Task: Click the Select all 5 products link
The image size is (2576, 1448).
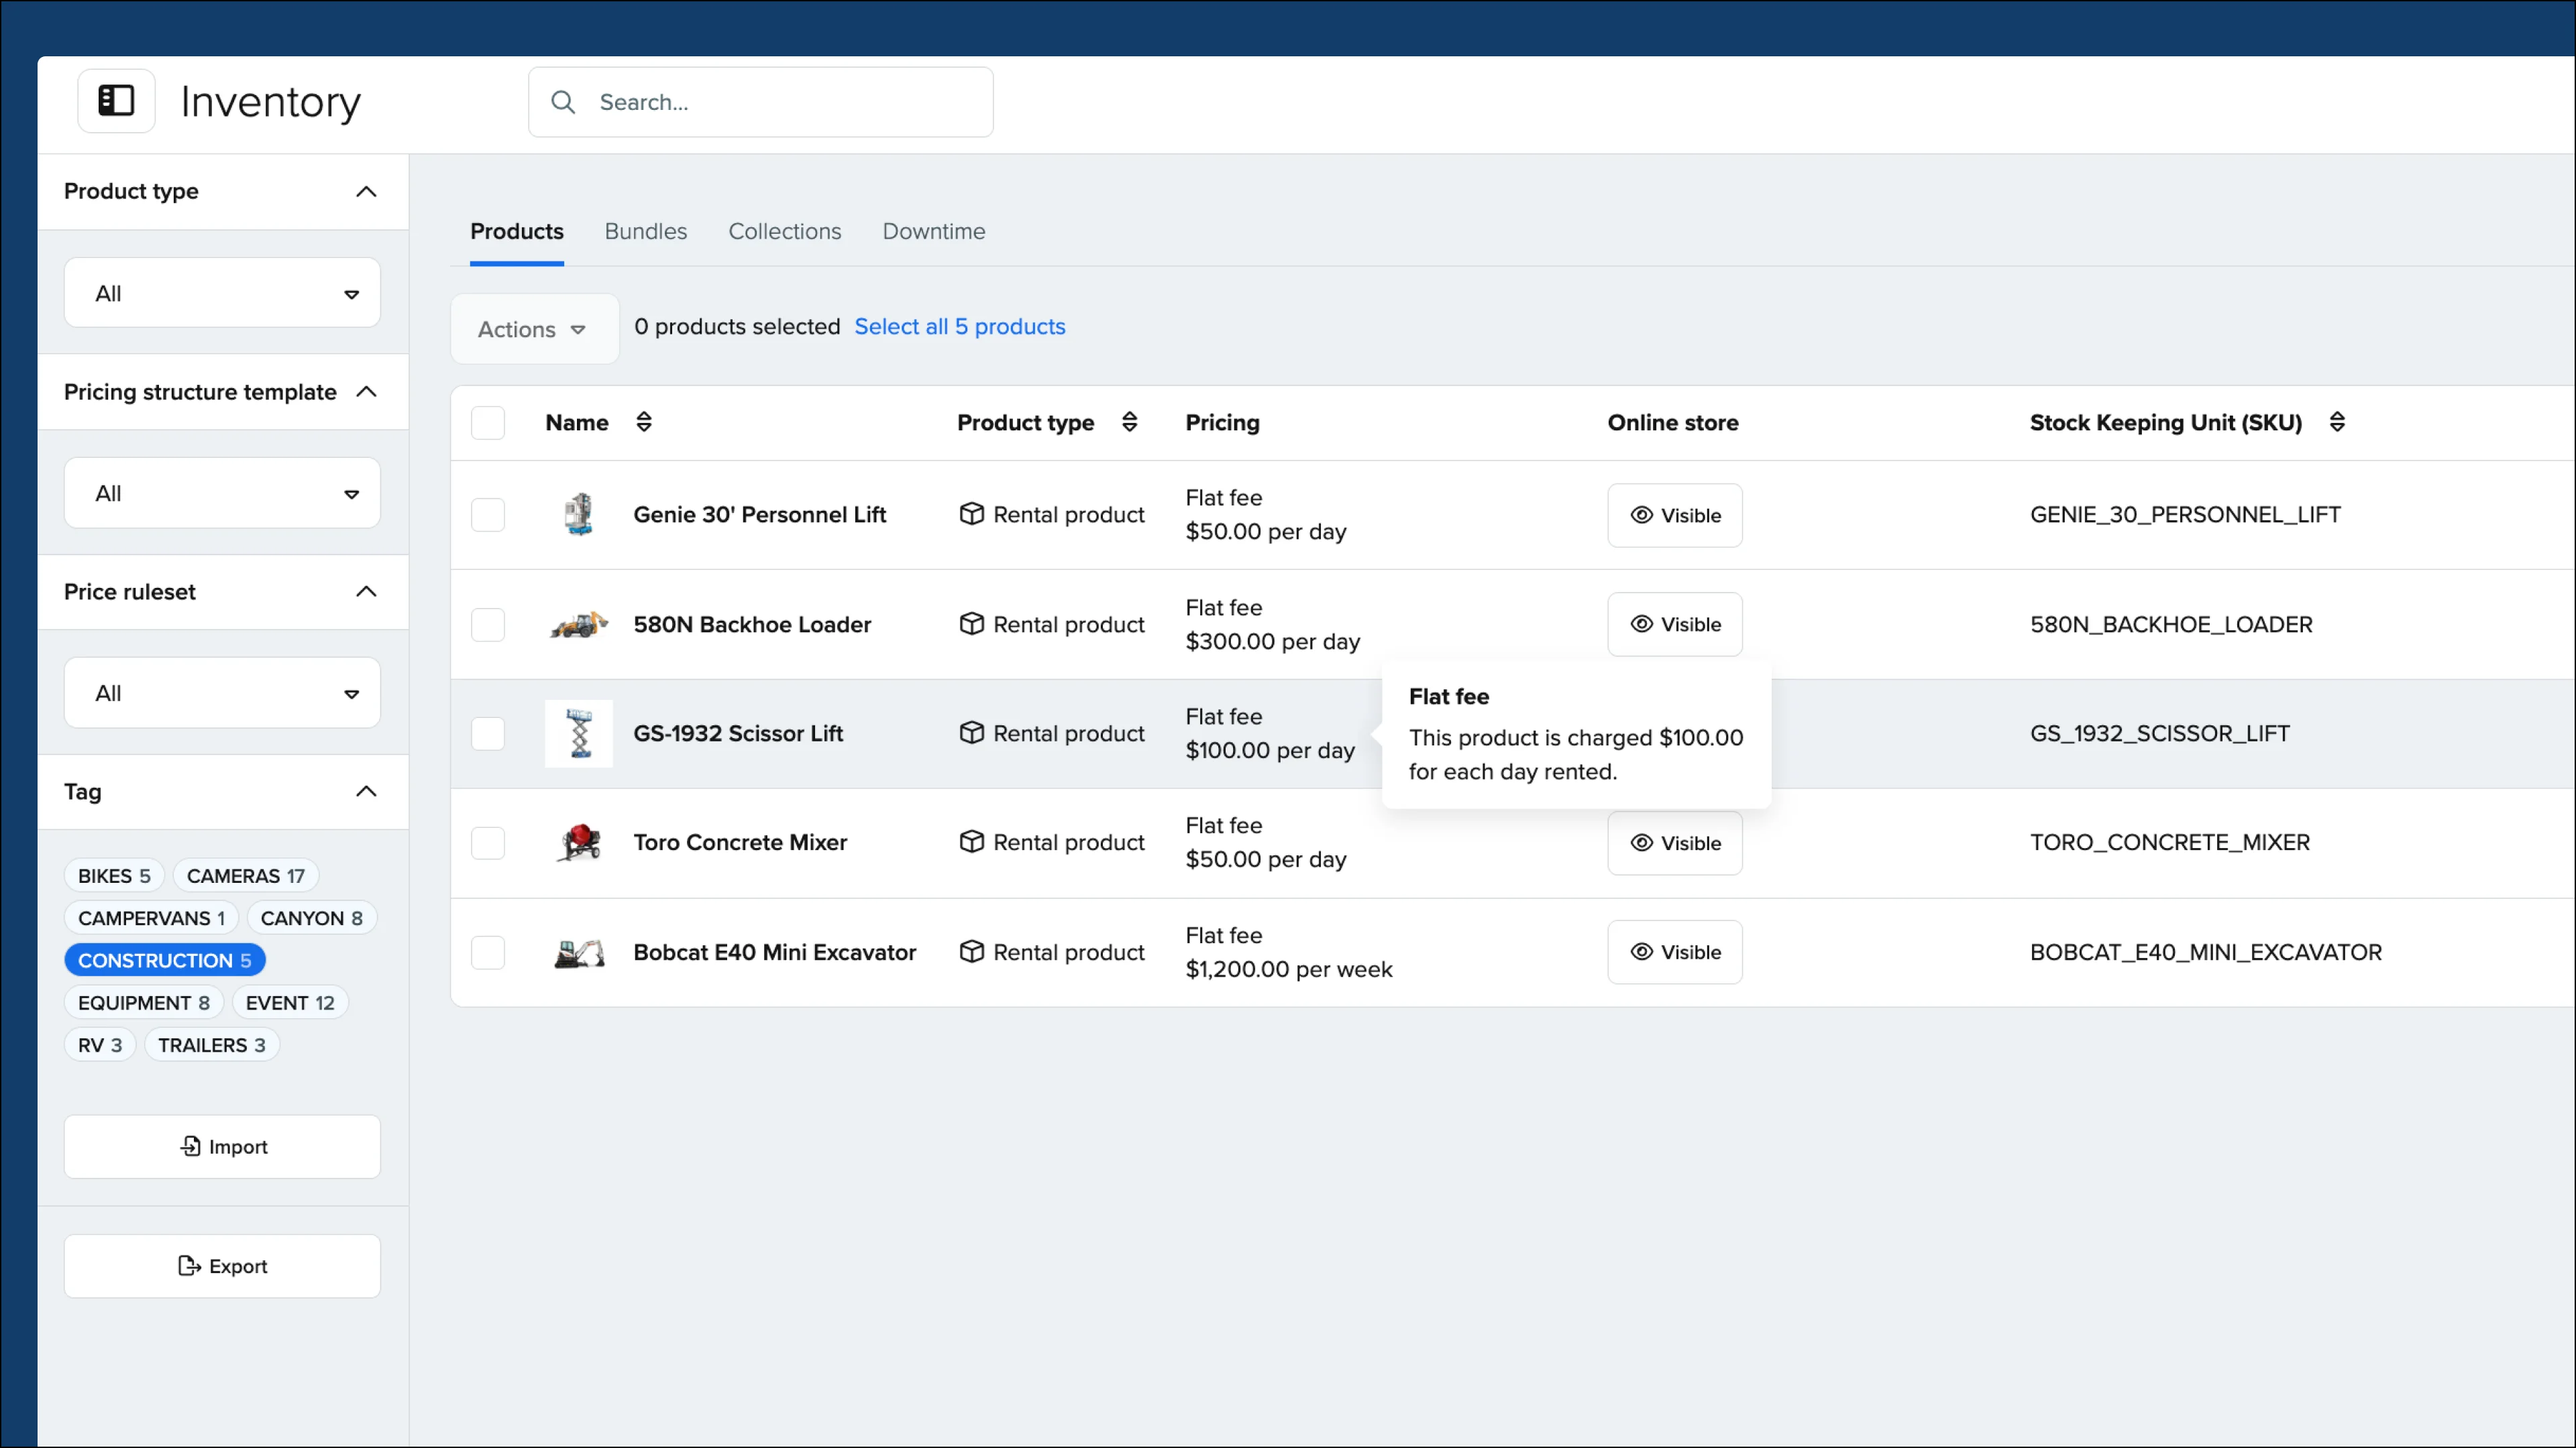Action: (959, 326)
